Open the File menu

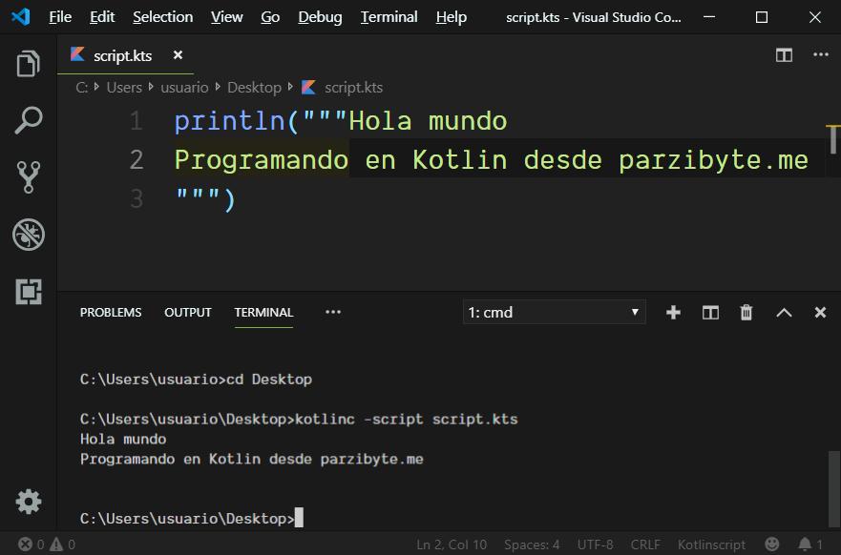click(x=60, y=17)
